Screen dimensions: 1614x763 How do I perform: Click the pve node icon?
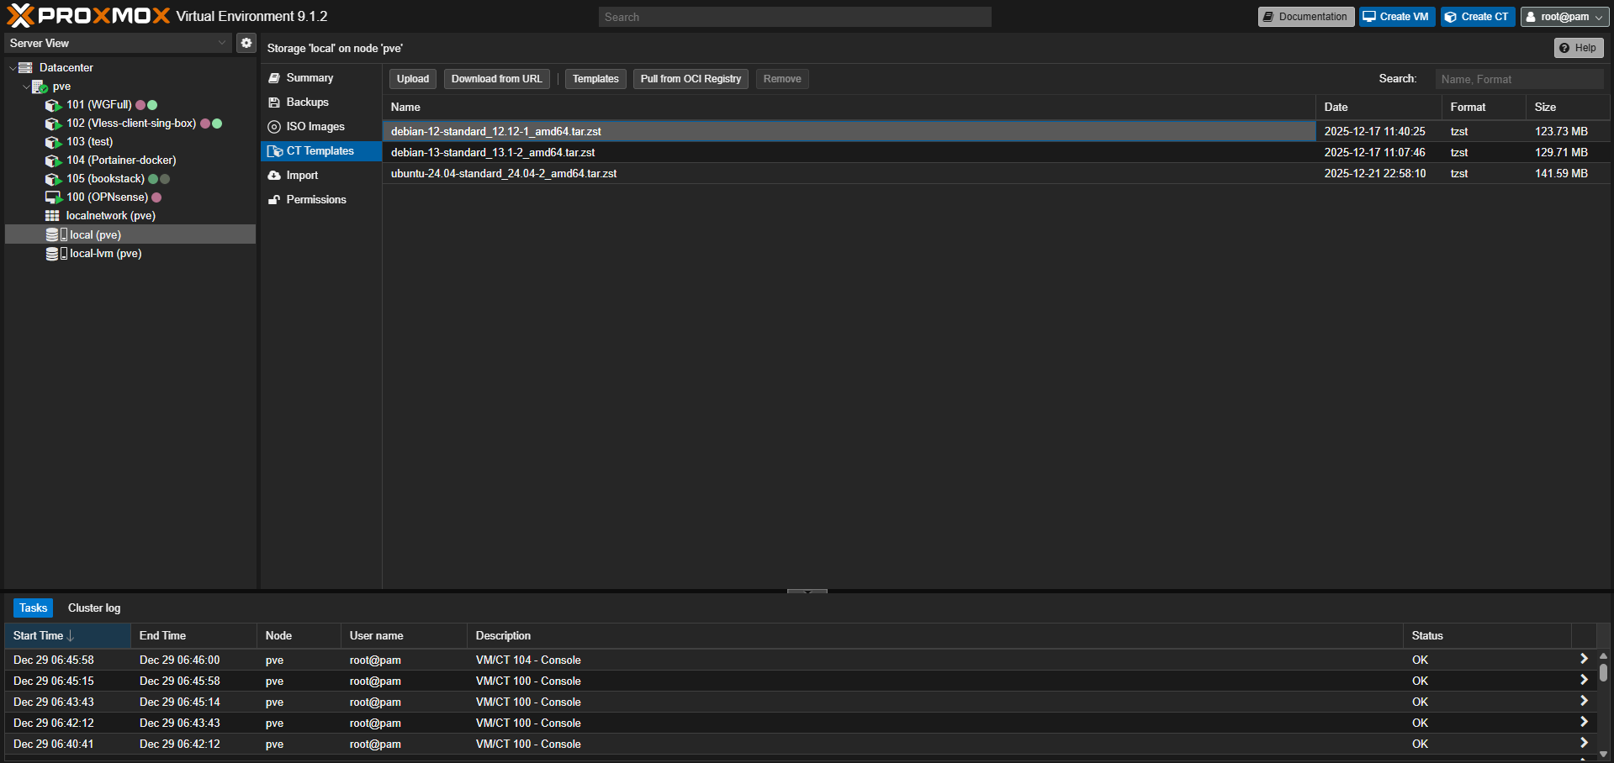[x=40, y=87]
